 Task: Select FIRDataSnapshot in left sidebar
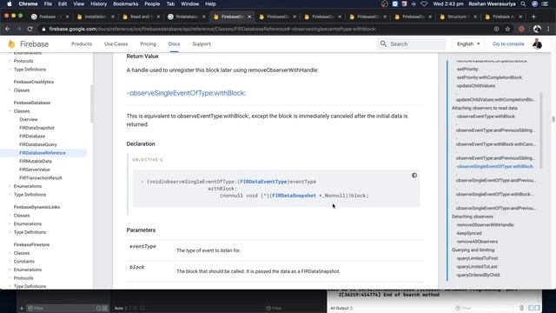coord(36,128)
